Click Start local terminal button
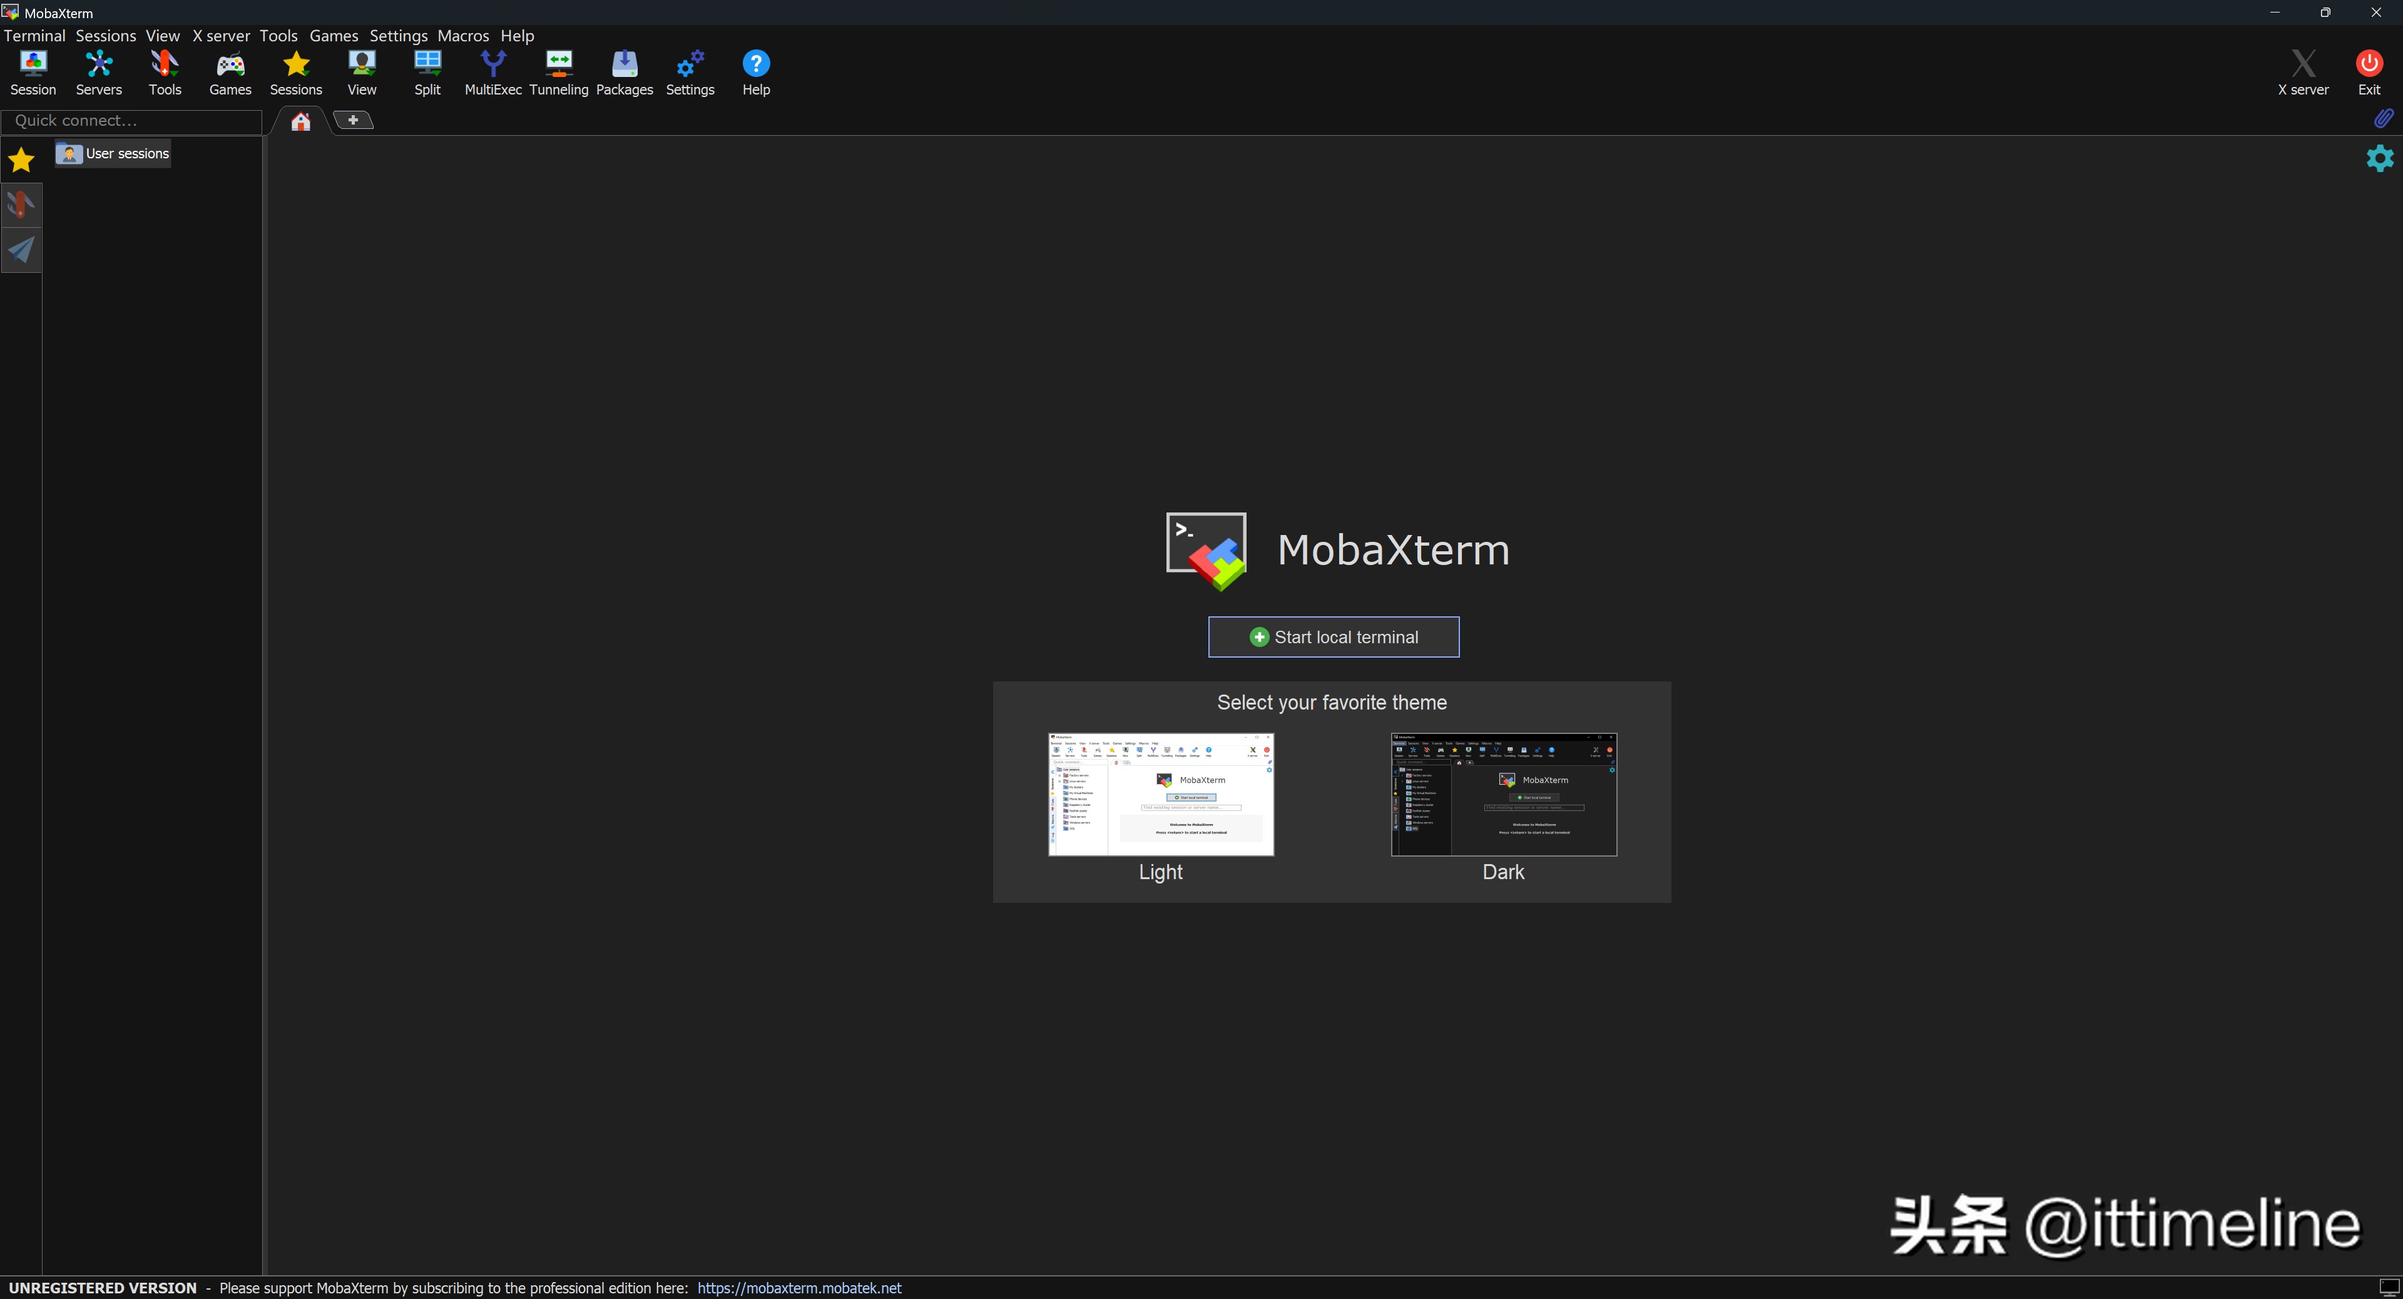2403x1299 pixels. [1333, 637]
